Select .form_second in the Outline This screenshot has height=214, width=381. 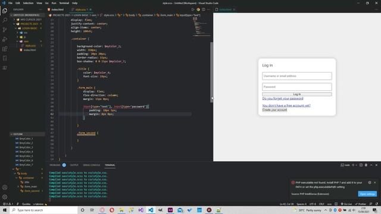32,191
